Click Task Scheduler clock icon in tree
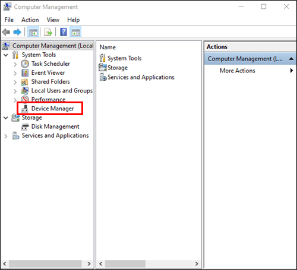This screenshot has height=270, width=297. click(25, 63)
